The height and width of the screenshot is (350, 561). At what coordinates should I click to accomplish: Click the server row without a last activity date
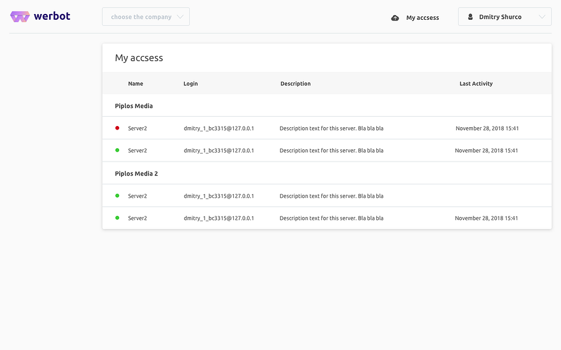pyautogui.click(x=327, y=196)
